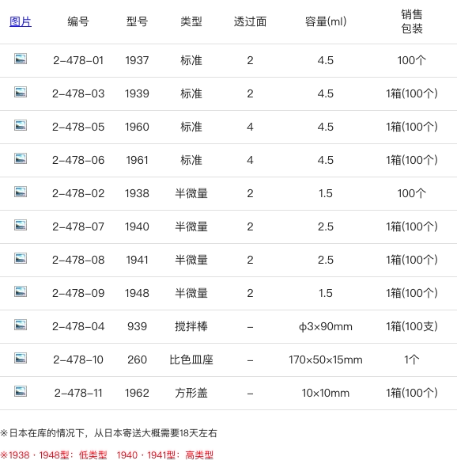Screen dimensions: 457x468
Task: Select the 型号 column header
Action: pos(137,22)
